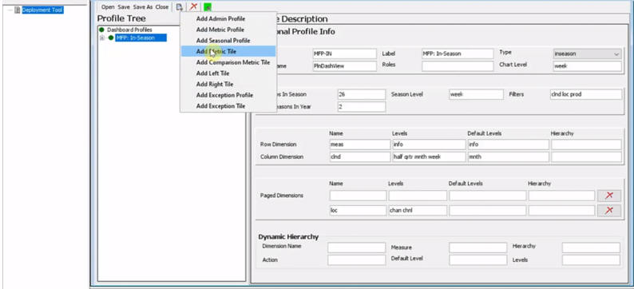Viewport: 634px width, 289px height.
Task: Click Row Dimension Default Levels field
Action: (509, 144)
